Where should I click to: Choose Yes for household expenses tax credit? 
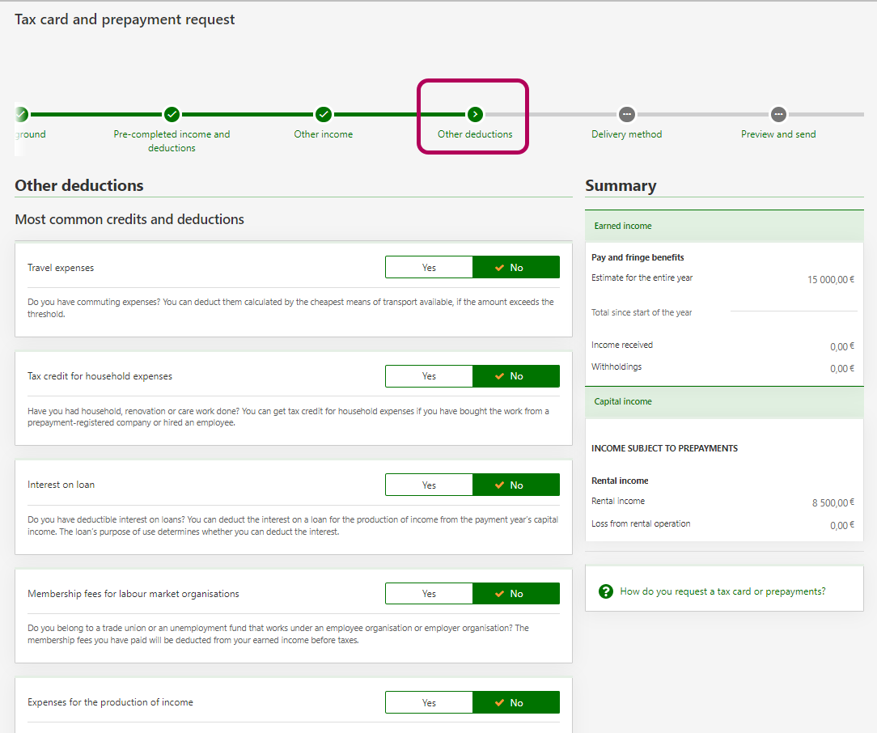(x=429, y=376)
